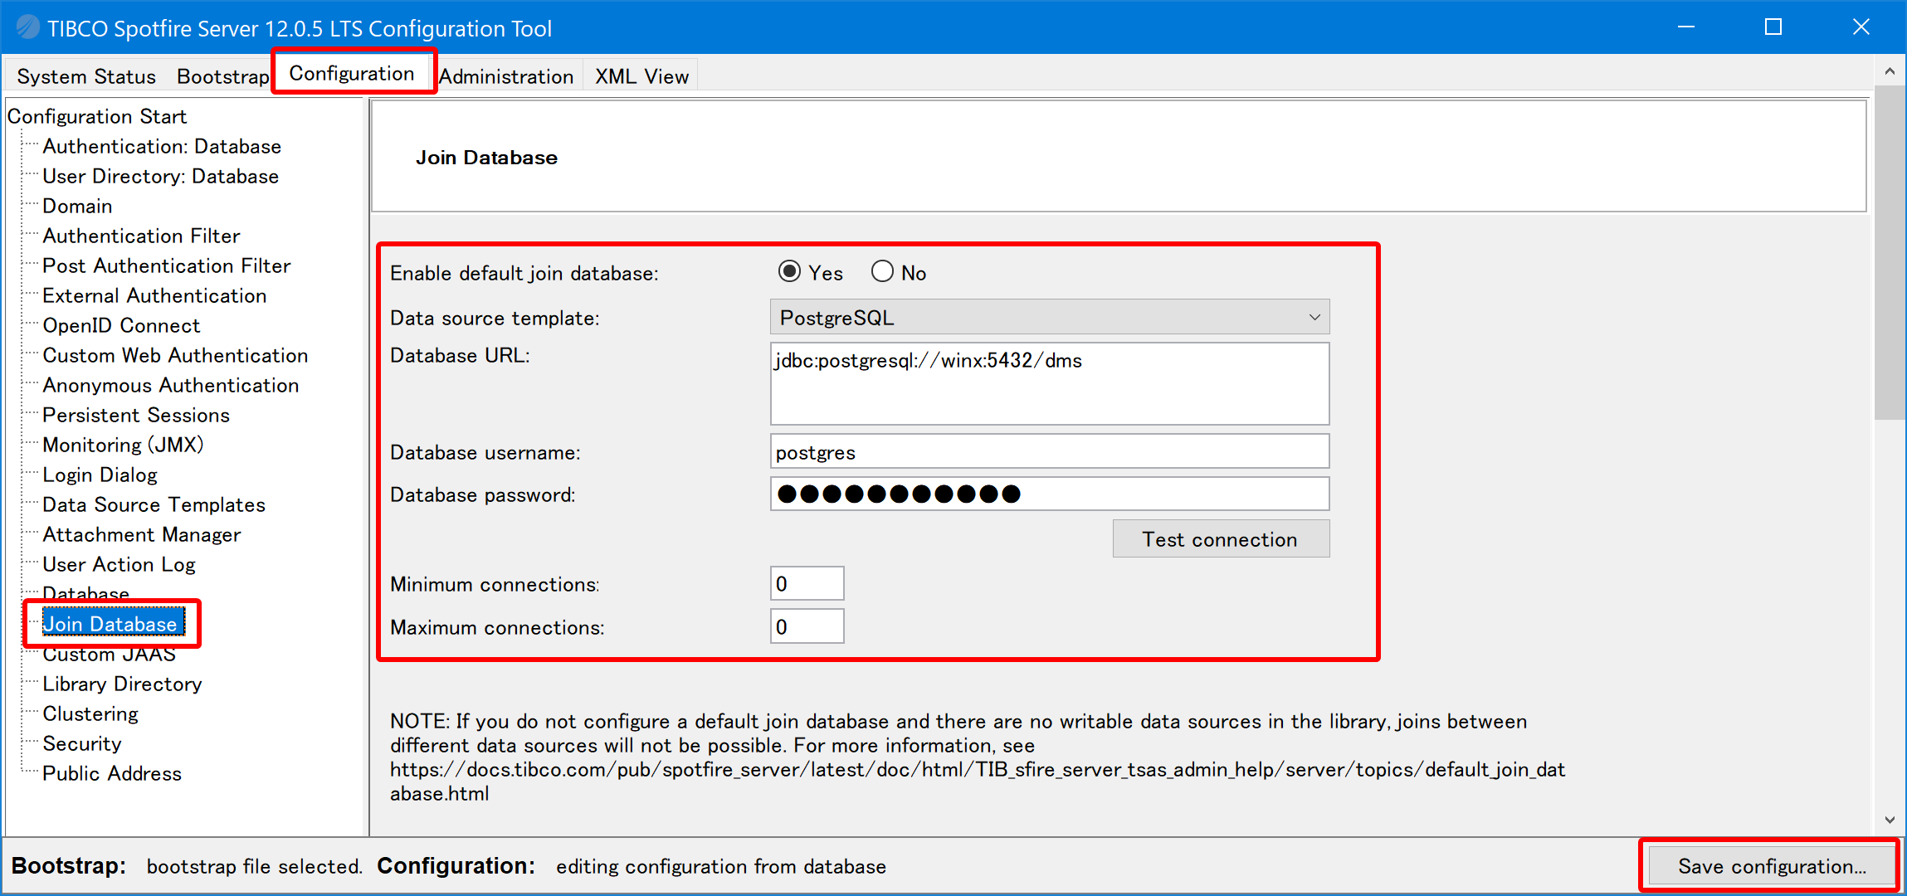
Task: Click the Save configuration button
Action: coord(1771,866)
